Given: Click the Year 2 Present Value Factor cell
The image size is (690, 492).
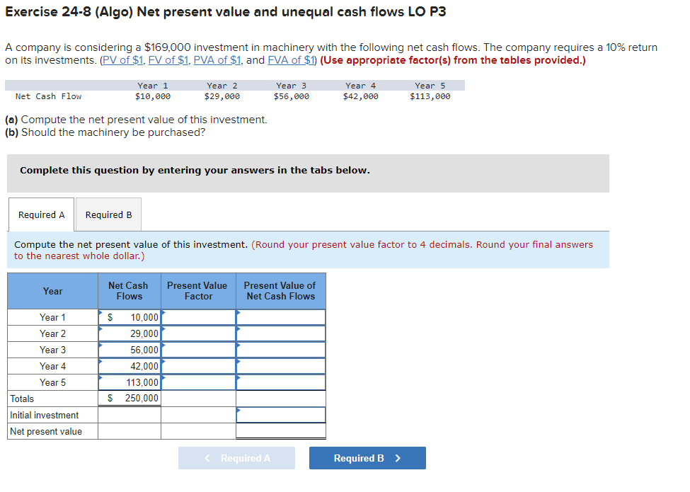Looking at the screenshot, I should (198, 333).
